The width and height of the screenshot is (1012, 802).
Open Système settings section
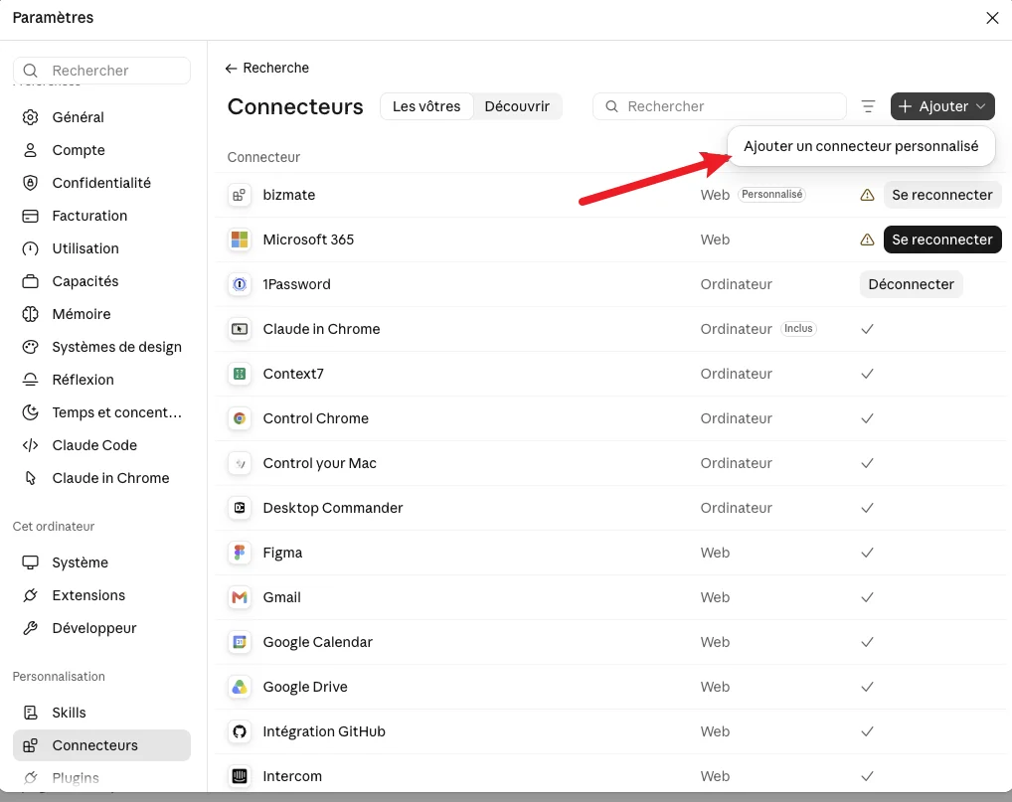pyautogui.click(x=101, y=562)
